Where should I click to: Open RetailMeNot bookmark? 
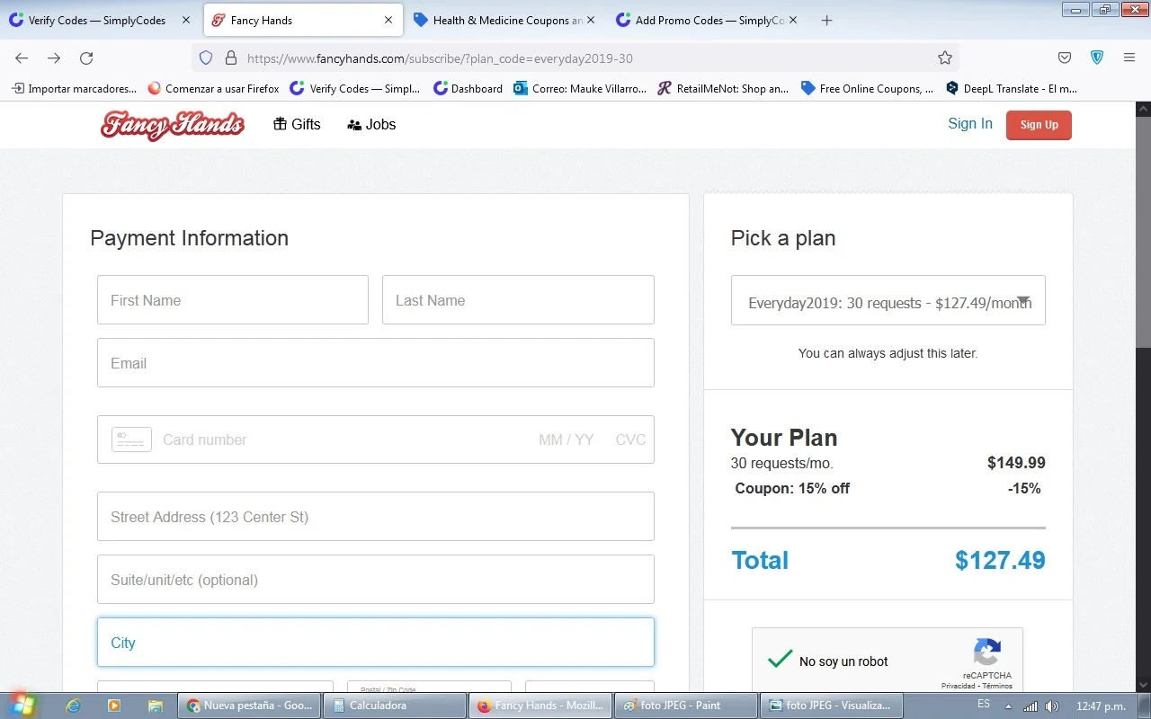pyautogui.click(x=723, y=88)
